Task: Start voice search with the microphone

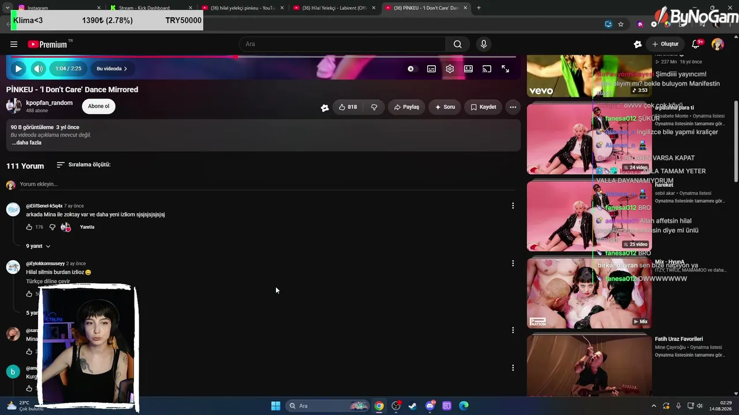Action: (x=484, y=44)
